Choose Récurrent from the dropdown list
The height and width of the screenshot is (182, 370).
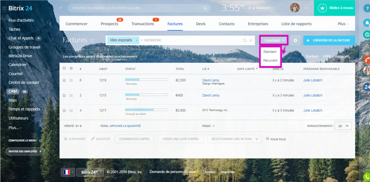(x=270, y=60)
